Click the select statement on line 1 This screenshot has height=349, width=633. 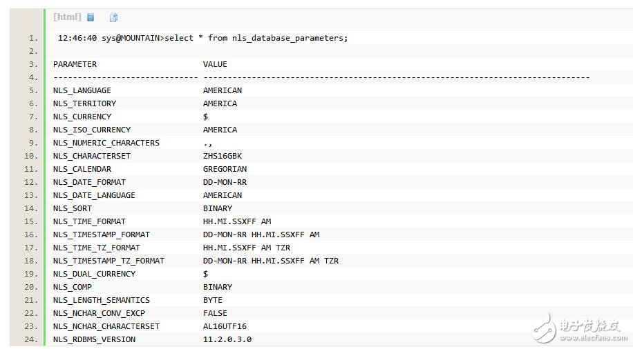pos(256,38)
